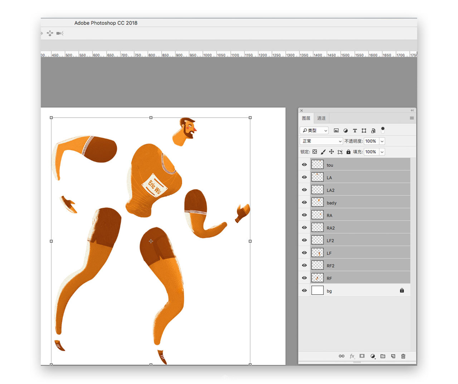Click the opacity 100% value field

[371, 141]
